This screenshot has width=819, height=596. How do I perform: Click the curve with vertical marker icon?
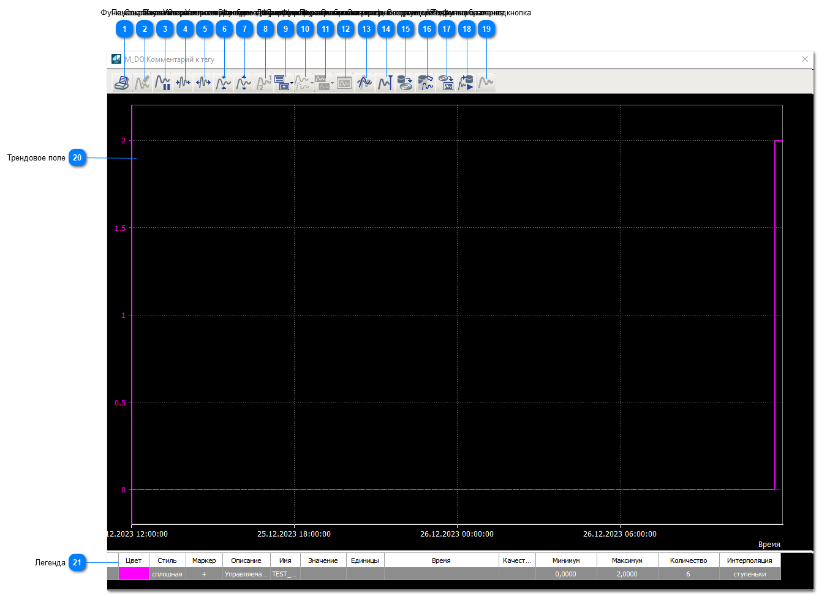click(385, 83)
